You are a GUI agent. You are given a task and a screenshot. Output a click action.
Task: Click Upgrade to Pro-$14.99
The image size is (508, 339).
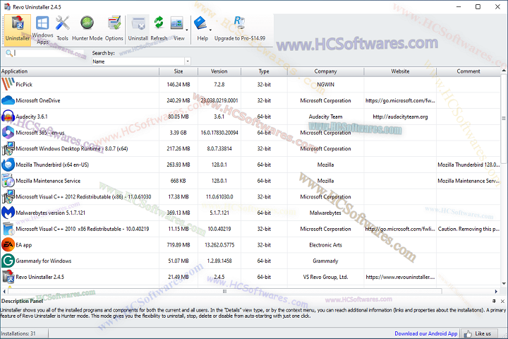click(x=240, y=30)
